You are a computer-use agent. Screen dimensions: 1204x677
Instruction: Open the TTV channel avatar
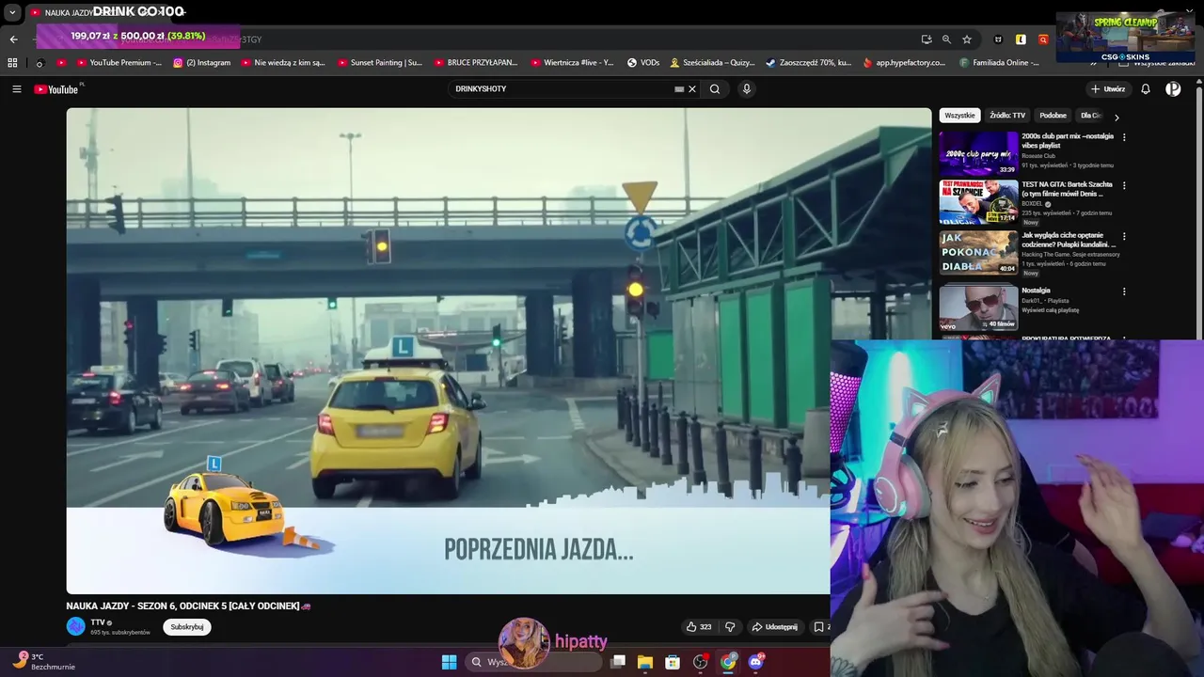(x=75, y=626)
